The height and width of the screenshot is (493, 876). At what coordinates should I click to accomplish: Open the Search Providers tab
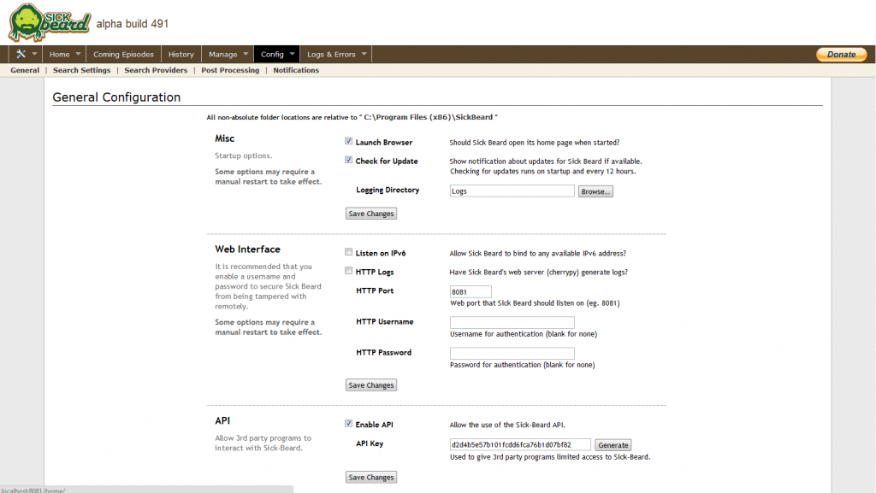click(156, 70)
